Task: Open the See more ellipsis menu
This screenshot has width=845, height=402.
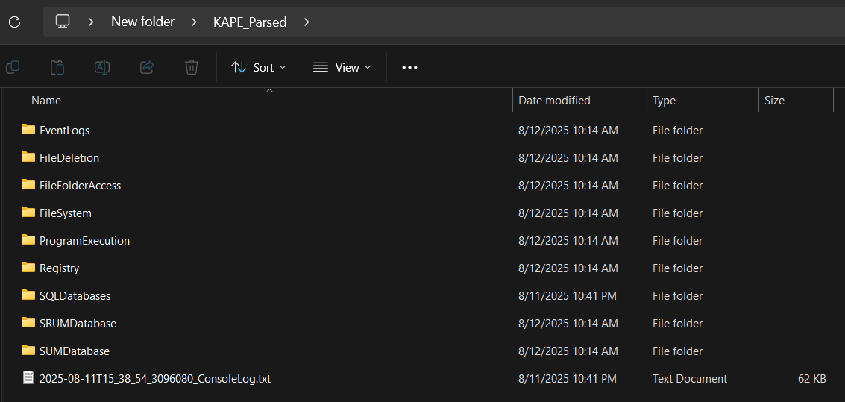Action: [409, 67]
